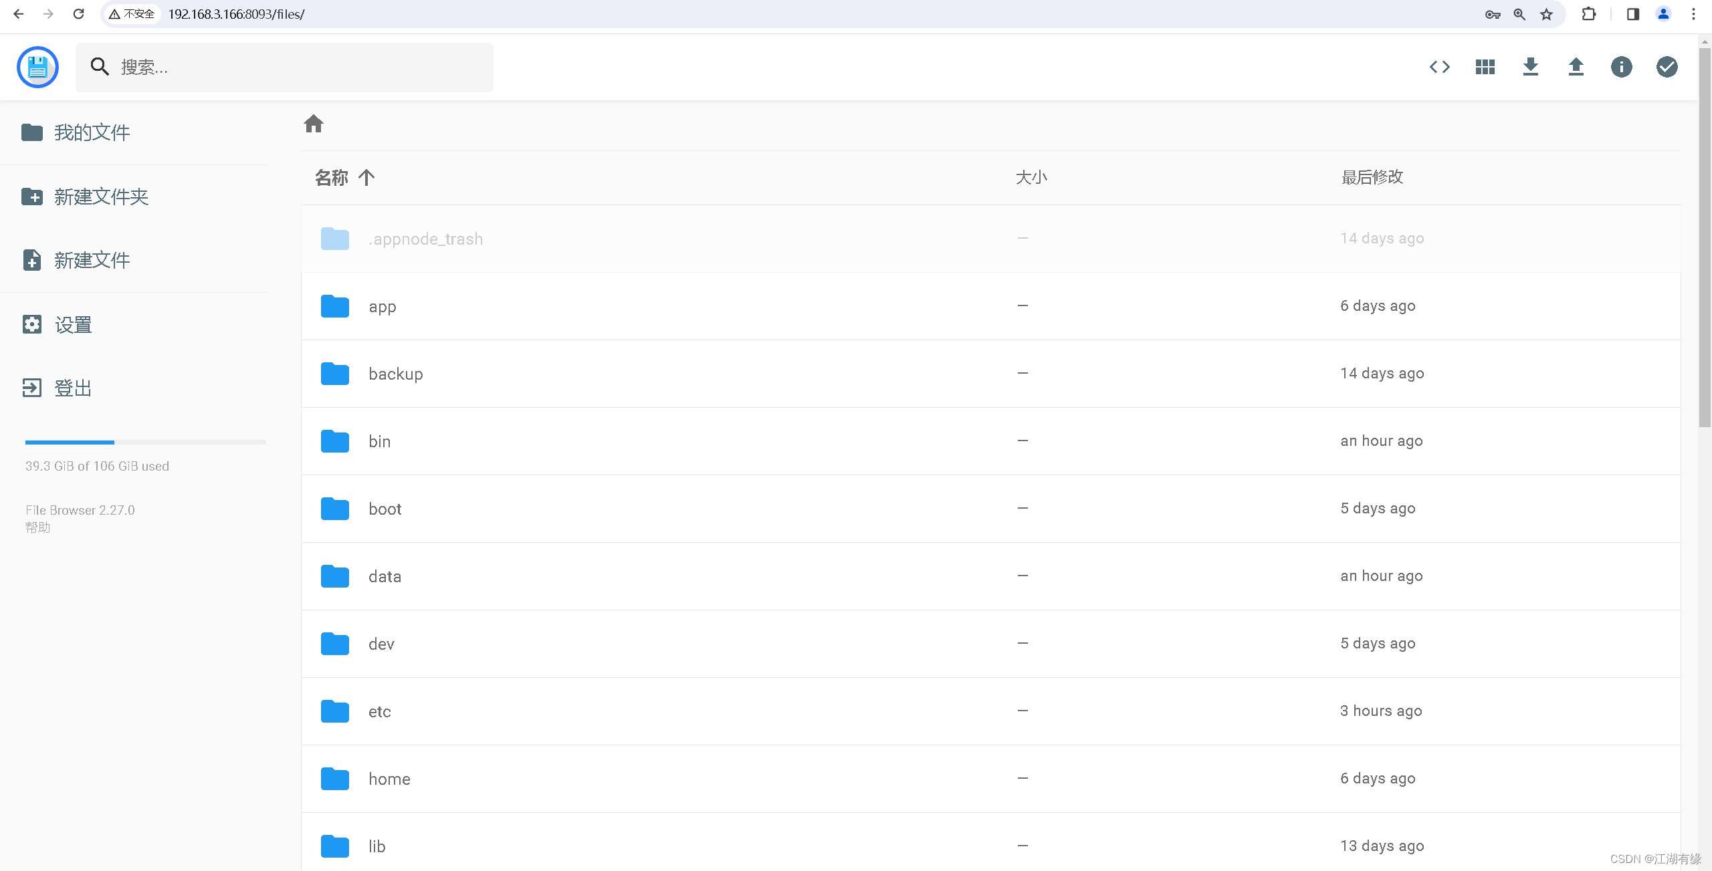Click the disk usage progress bar
This screenshot has height=871, width=1712.
[145, 442]
